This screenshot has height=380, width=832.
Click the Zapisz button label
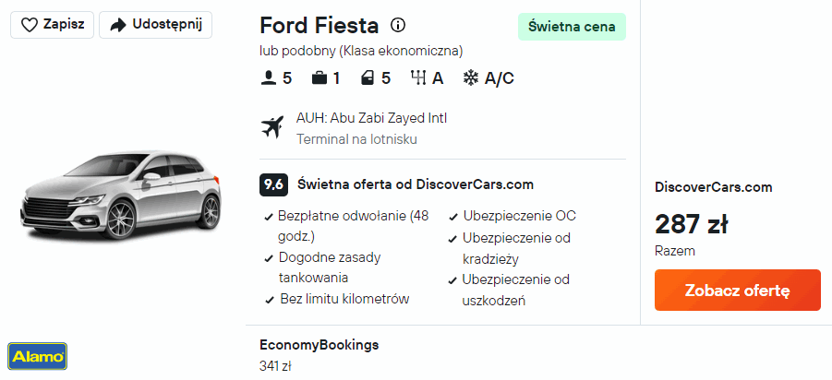(64, 25)
